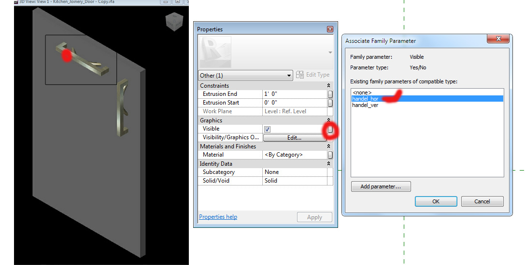This screenshot has width=525, height=265.
Task: Click the Solid/Void Solid value
Action: [x=294, y=181]
